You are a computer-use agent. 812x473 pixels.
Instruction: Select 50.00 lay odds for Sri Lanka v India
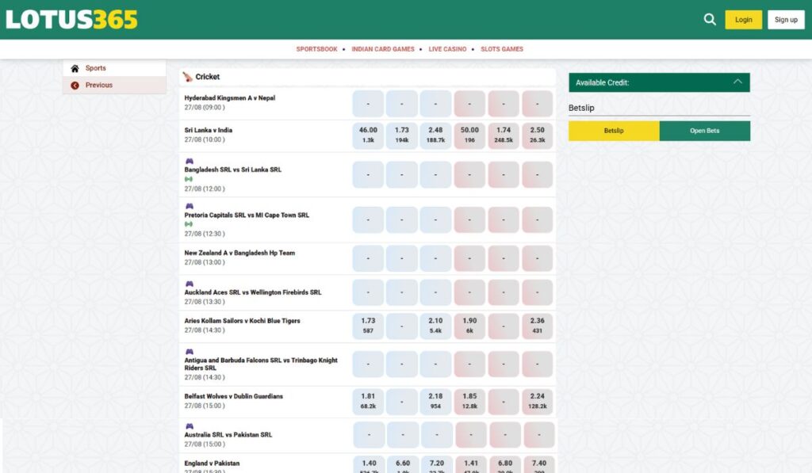(x=469, y=135)
